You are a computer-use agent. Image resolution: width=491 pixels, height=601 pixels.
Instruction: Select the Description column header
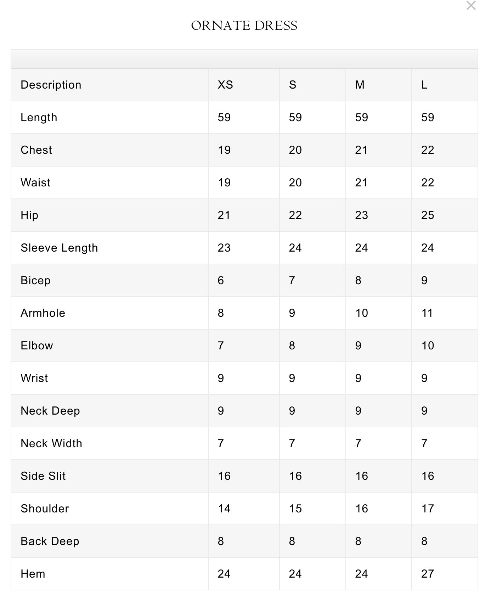pos(51,85)
